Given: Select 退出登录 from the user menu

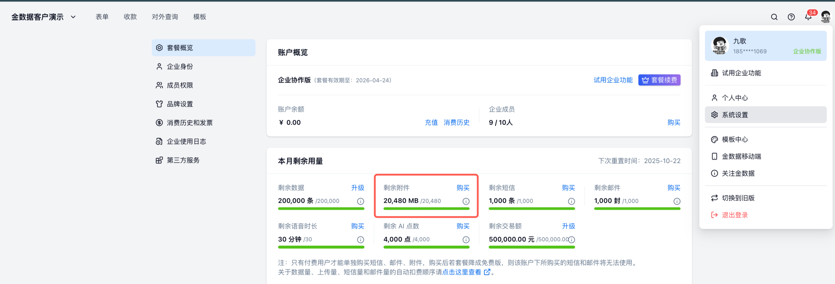Looking at the screenshot, I should point(734,215).
